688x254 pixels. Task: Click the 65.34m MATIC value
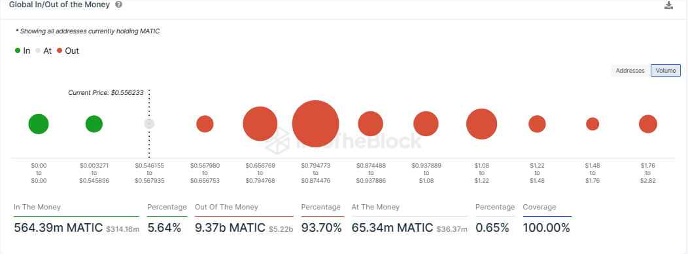(392, 228)
